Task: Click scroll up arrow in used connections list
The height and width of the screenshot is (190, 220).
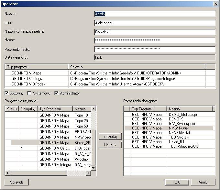Action: coord(93,109)
